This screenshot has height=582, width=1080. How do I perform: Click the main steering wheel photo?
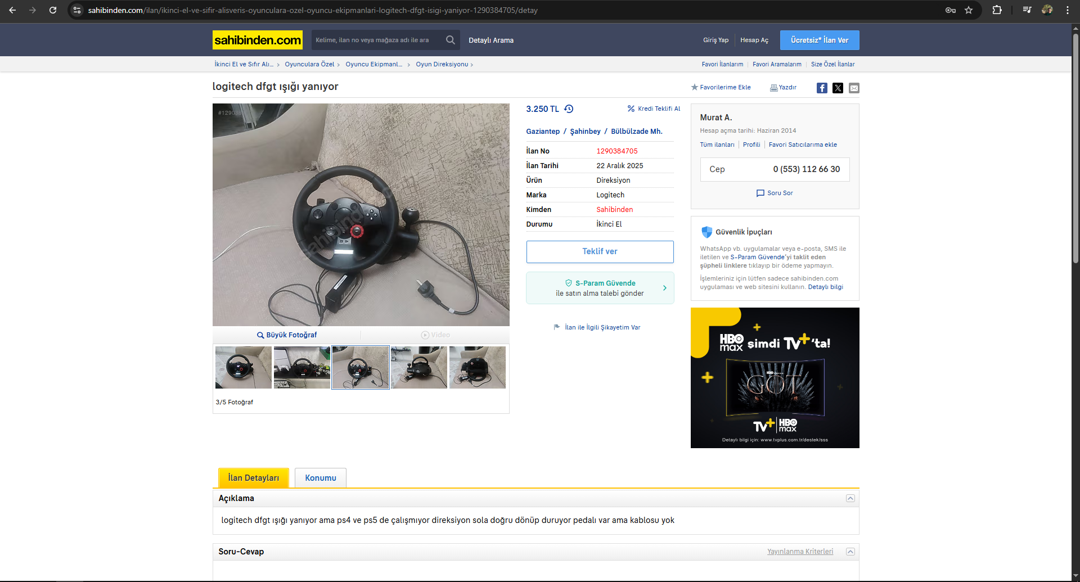point(361,215)
